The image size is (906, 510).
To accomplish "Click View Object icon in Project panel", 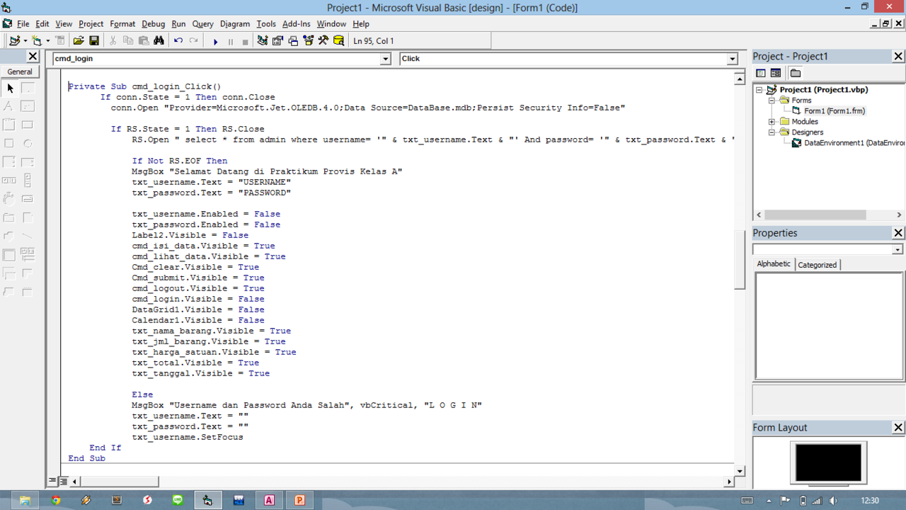I will pyautogui.click(x=776, y=73).
